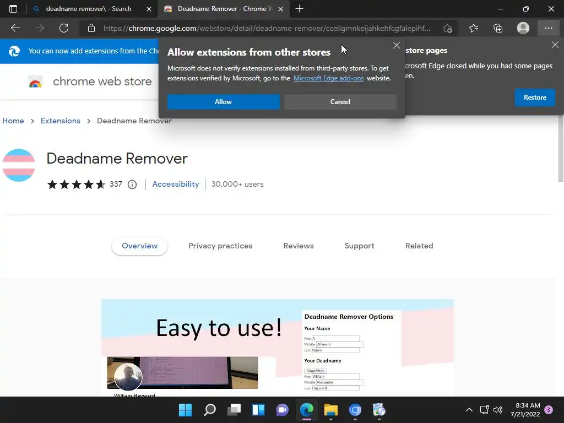This screenshot has height=423, width=564.
Task: Click Restore to reopen closed pages
Action: point(535,97)
